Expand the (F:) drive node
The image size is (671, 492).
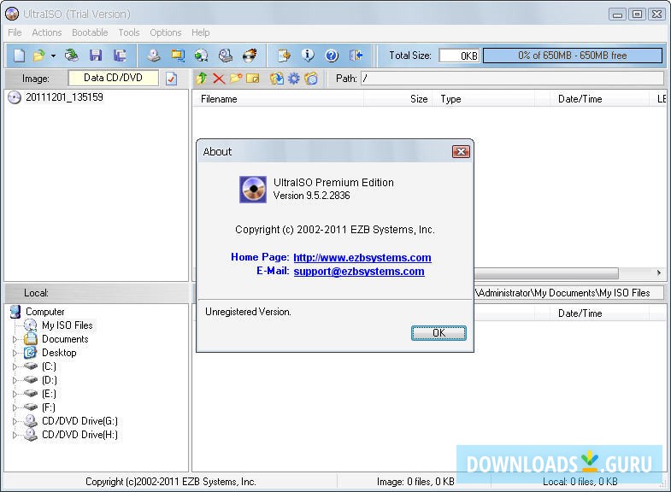(15, 407)
